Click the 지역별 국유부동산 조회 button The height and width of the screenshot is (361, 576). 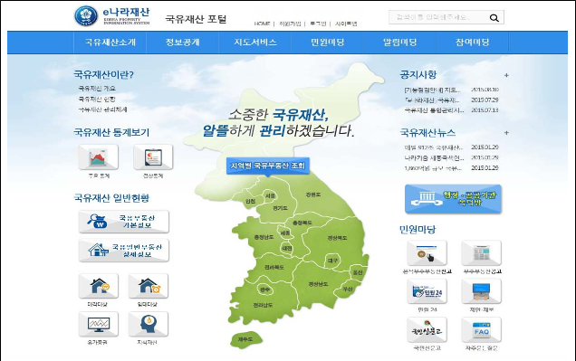268,166
